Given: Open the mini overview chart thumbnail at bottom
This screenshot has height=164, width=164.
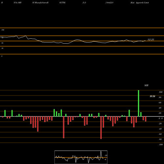Looking at the screenshot, I should pyautogui.click(x=81, y=157).
